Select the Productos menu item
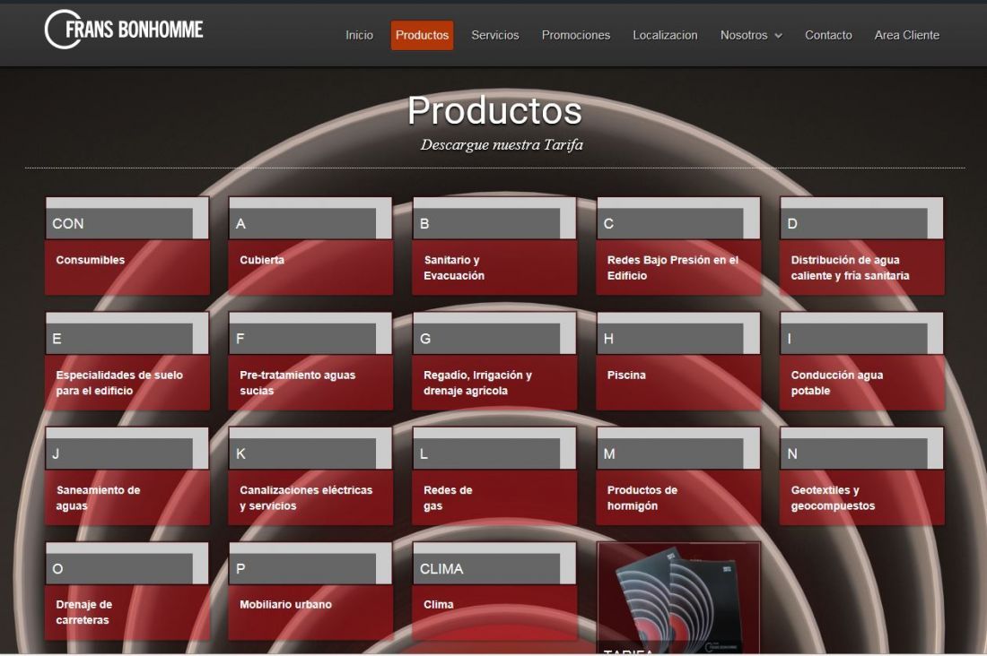The image size is (987, 656). coord(422,35)
